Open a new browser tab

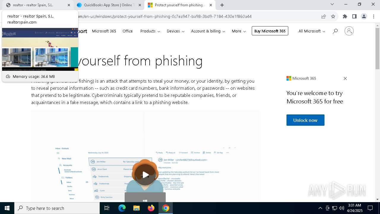[222, 5]
